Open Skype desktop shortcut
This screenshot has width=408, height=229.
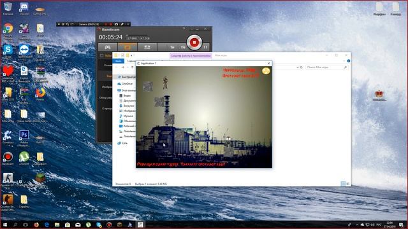coord(8,52)
